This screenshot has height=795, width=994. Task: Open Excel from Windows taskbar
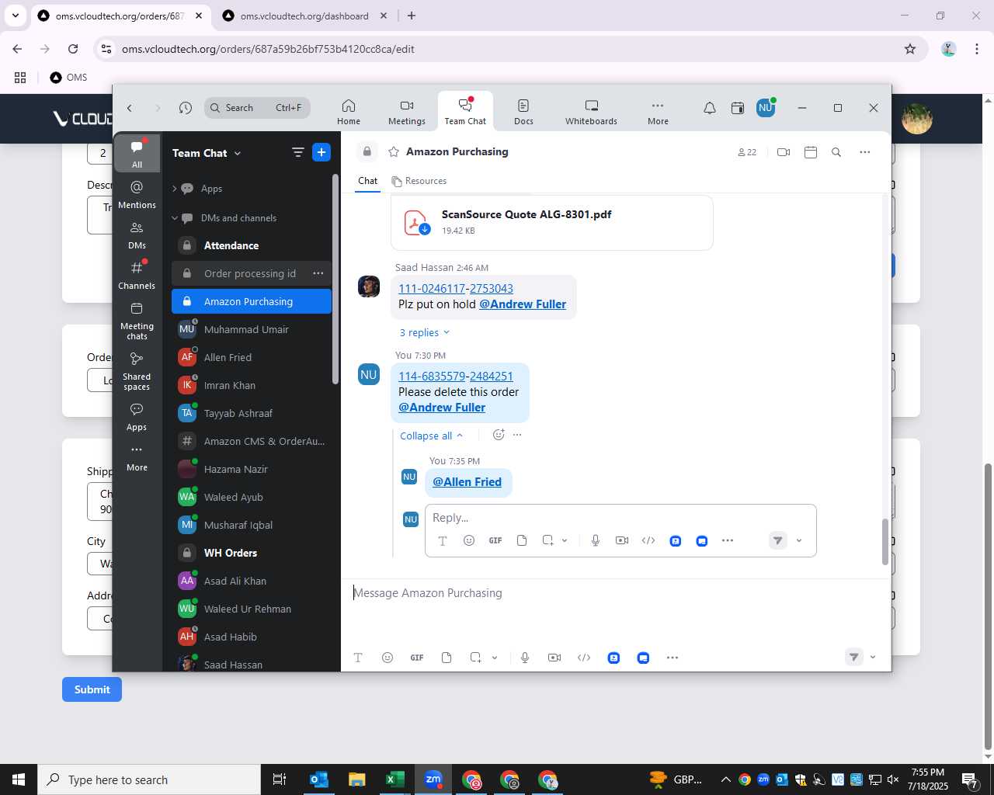click(394, 779)
